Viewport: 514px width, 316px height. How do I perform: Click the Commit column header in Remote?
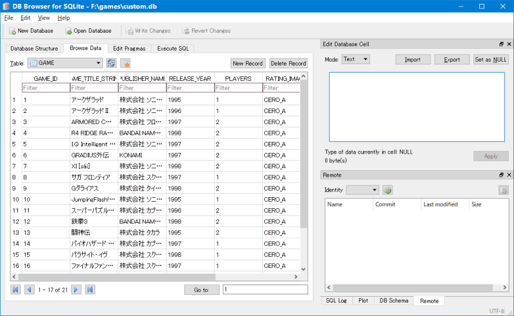(x=397, y=204)
